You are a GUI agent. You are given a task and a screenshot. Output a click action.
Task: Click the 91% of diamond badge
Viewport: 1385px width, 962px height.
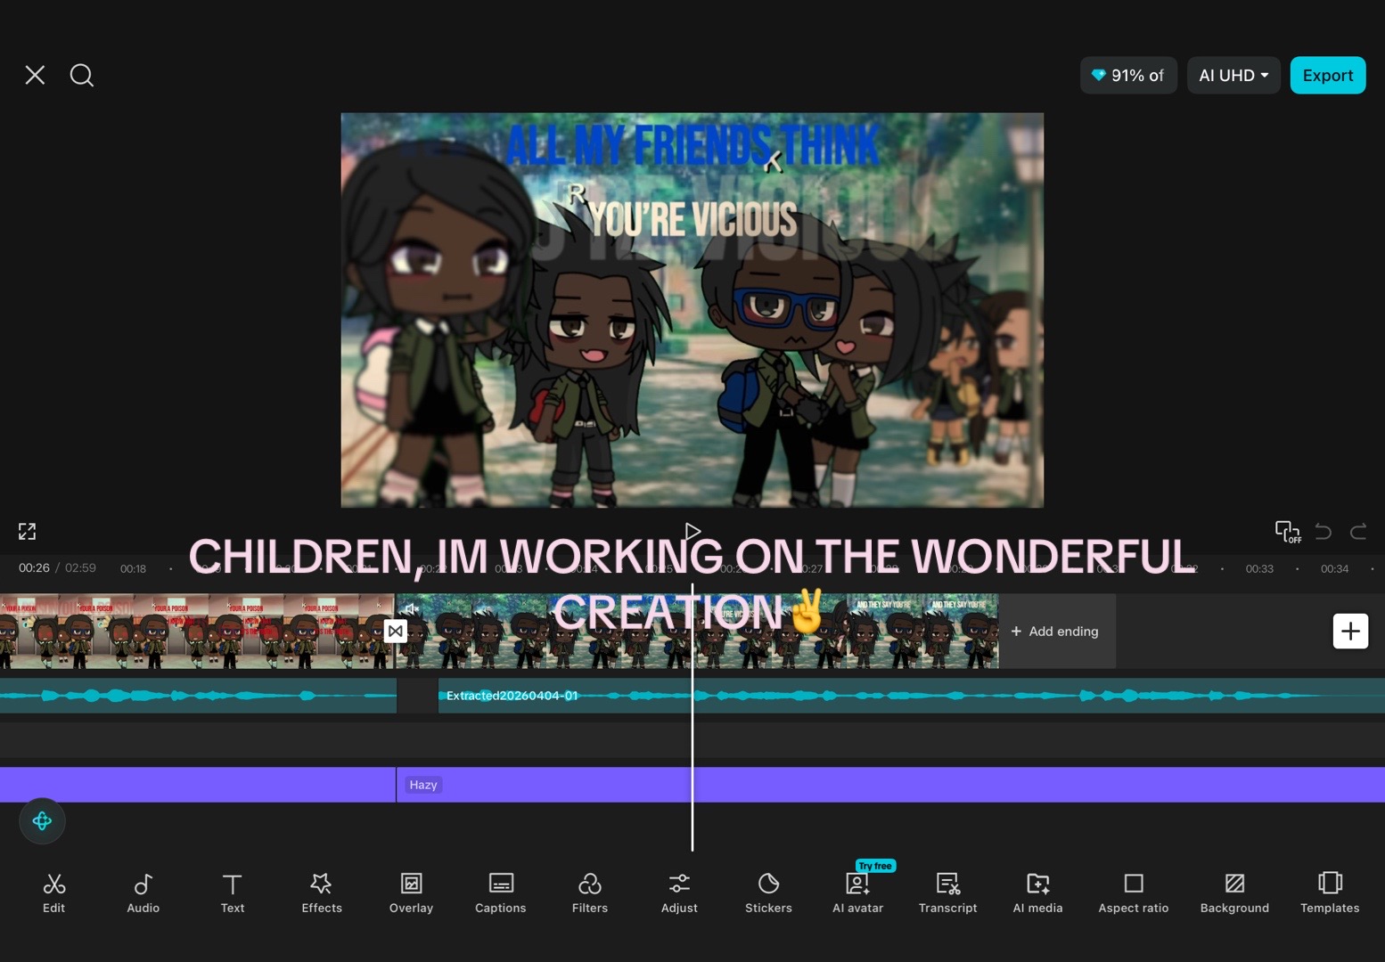1128,75
